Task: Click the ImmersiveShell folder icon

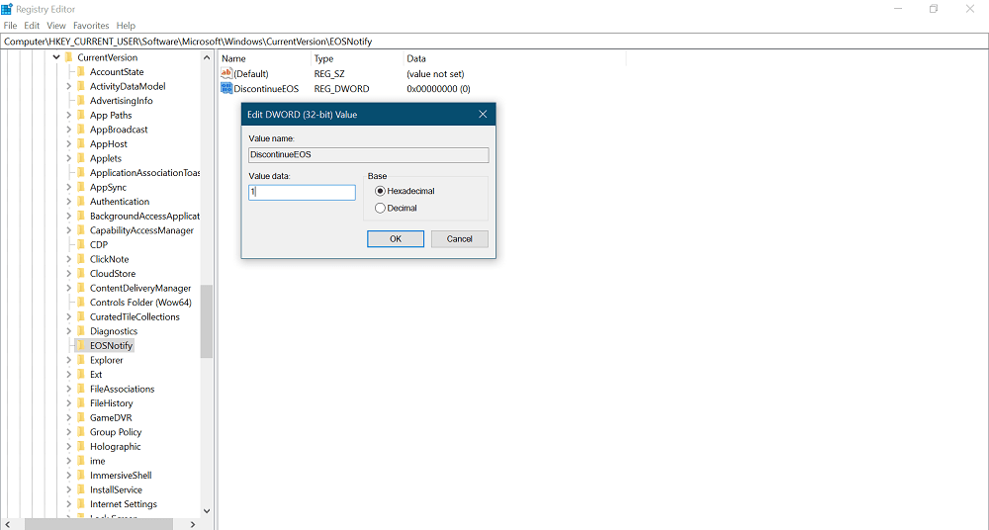Action: pyautogui.click(x=81, y=475)
